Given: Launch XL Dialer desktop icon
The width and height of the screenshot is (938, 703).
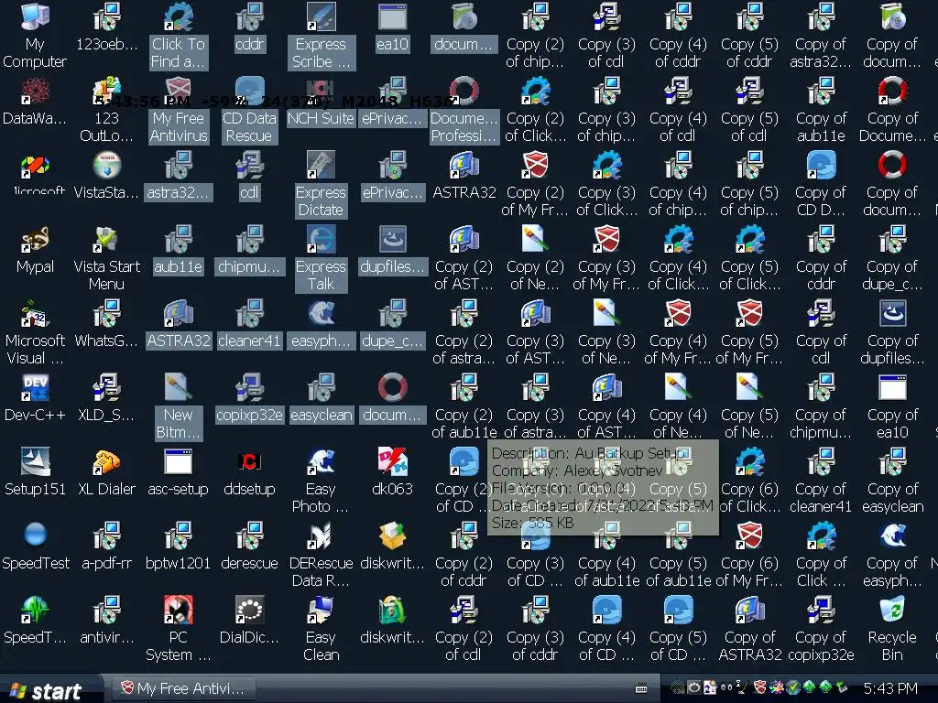Looking at the screenshot, I should 106,462.
